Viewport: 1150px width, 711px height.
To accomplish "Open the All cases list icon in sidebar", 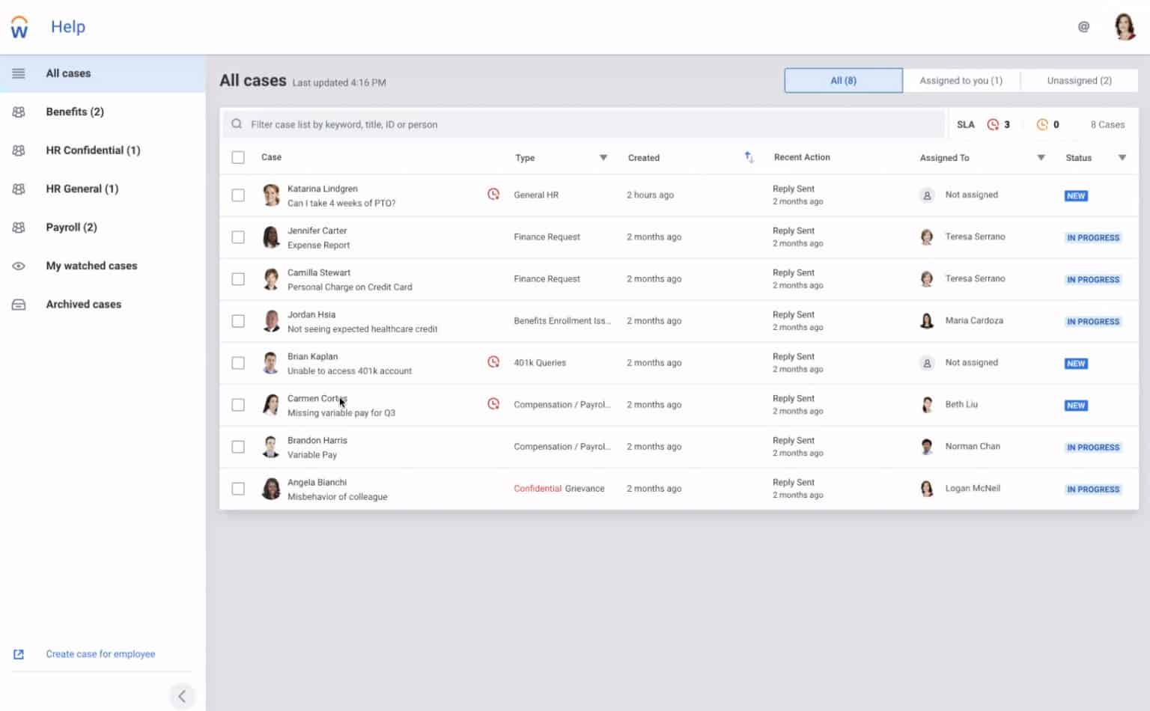I will coord(19,73).
